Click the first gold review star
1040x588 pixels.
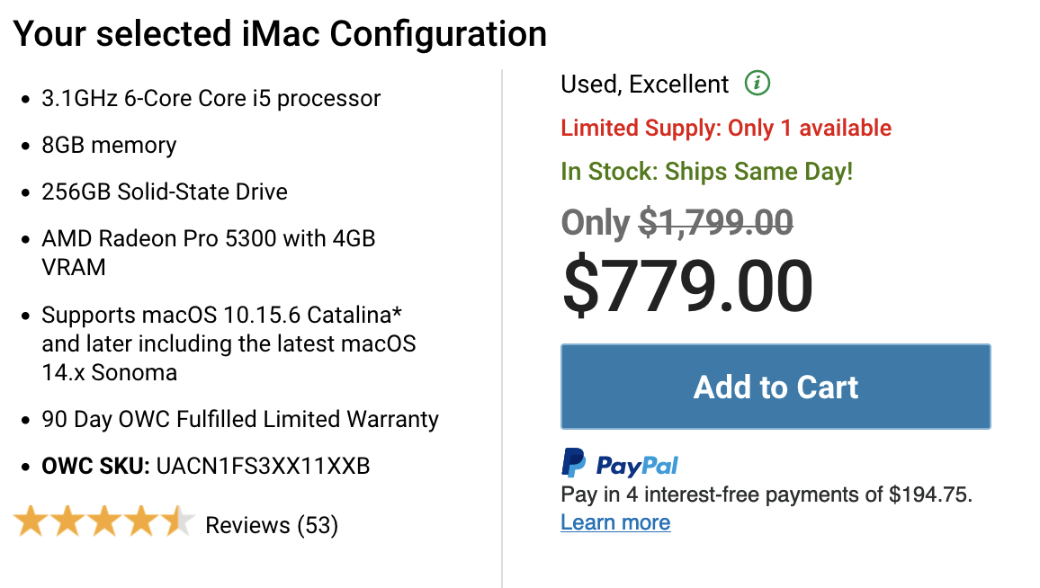pyautogui.click(x=30, y=521)
